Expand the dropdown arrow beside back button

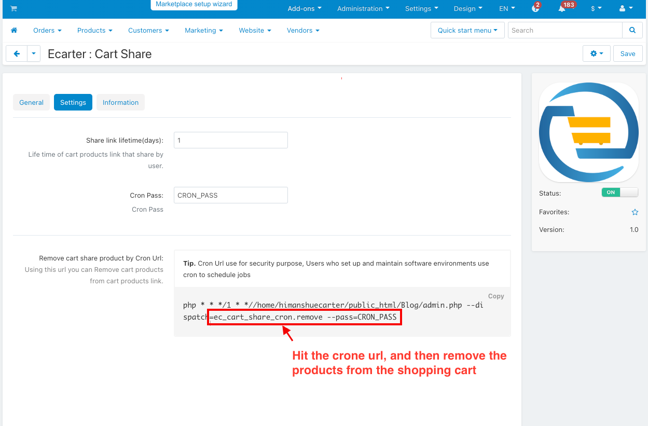(x=34, y=53)
